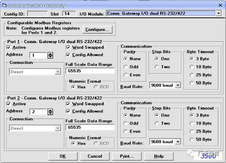Image resolution: width=226 pixels, height=163 pixels.
Task: Click the Slot field showing 14
Action: click(69, 14)
